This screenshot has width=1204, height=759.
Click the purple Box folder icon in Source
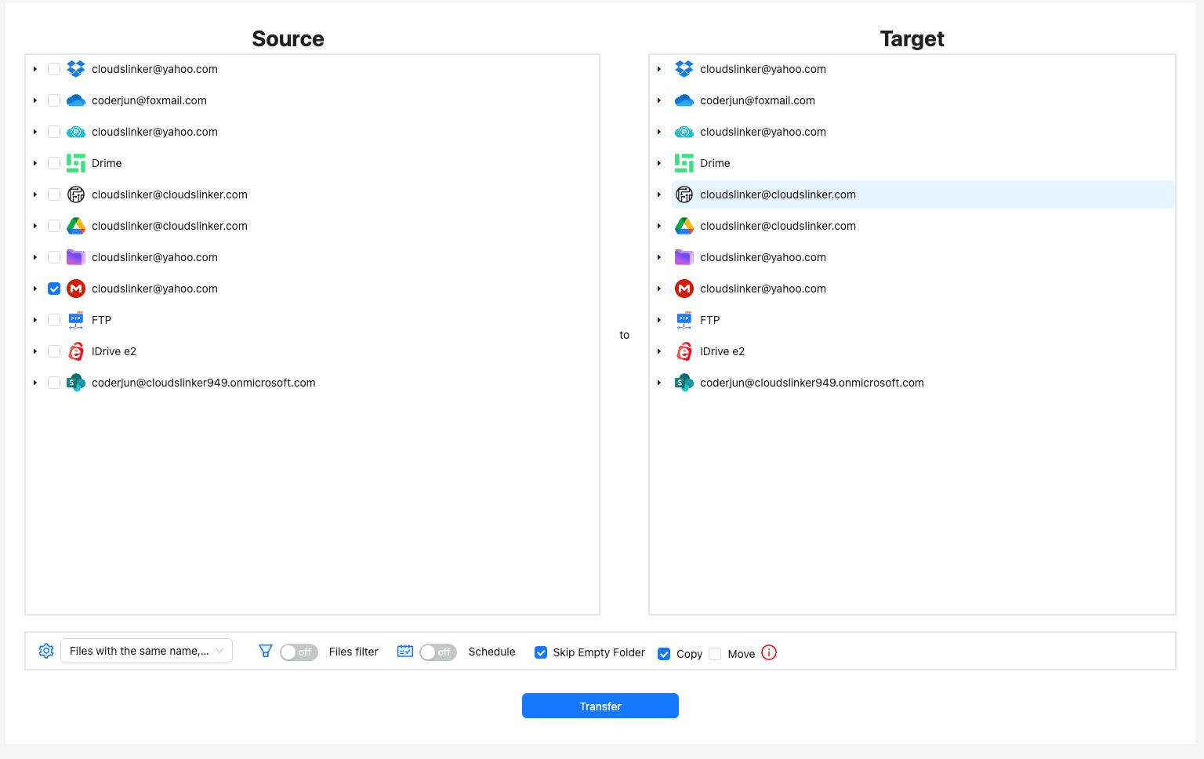(76, 257)
